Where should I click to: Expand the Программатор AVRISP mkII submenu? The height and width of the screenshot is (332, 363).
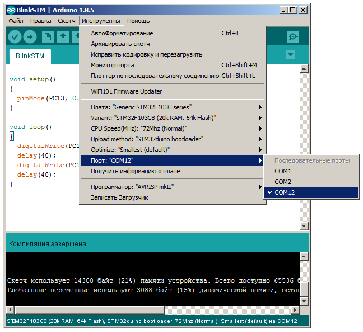point(173,187)
